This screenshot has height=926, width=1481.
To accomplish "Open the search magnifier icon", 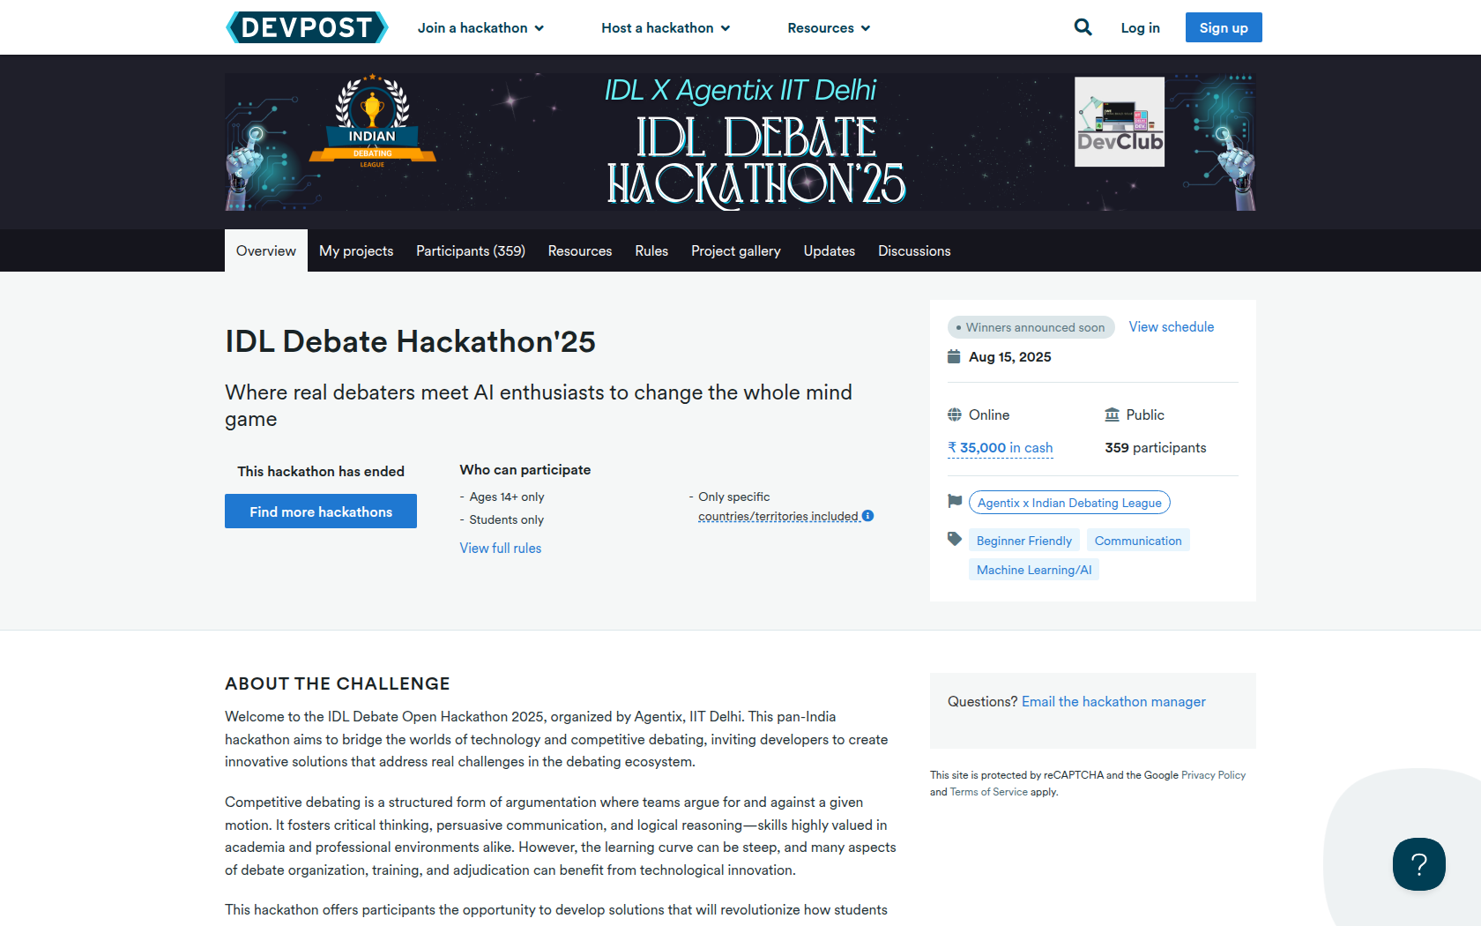I will pyautogui.click(x=1083, y=27).
